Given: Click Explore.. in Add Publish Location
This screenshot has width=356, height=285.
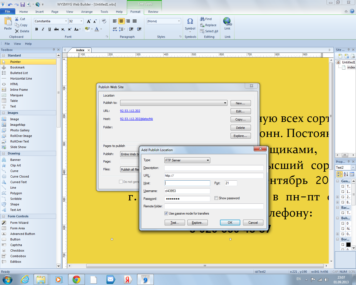Looking at the screenshot, I should point(197,223).
